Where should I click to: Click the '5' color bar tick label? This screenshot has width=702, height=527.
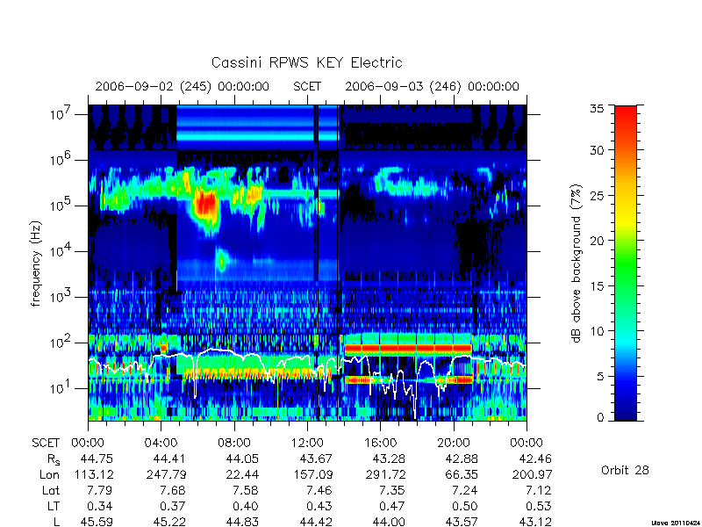click(600, 377)
